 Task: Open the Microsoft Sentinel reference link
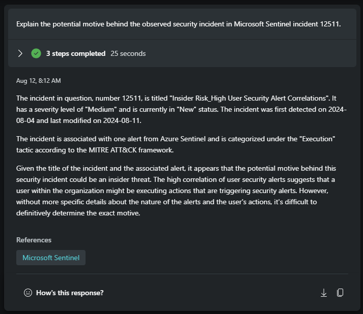click(x=51, y=258)
